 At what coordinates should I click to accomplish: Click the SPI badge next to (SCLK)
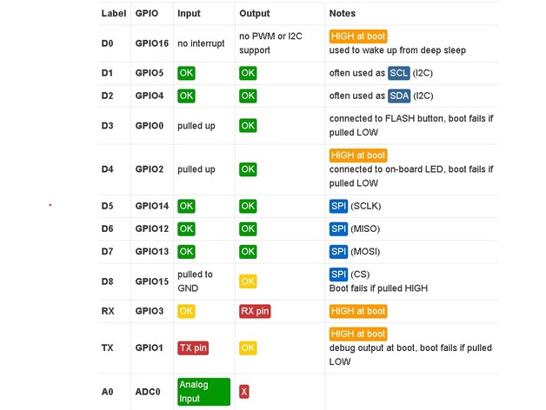pos(338,206)
